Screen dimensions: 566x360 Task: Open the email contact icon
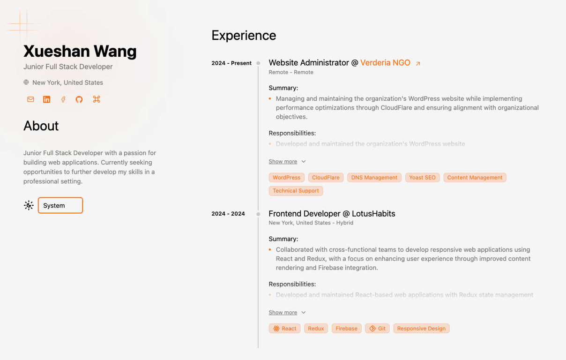click(30, 99)
